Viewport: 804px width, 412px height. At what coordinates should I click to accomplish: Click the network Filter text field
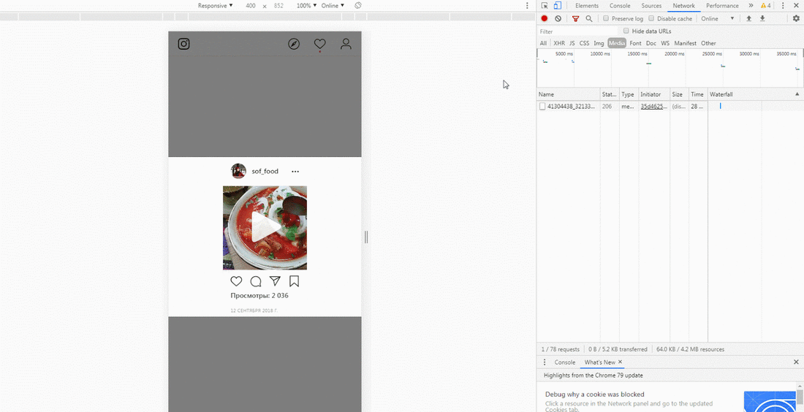(577, 31)
